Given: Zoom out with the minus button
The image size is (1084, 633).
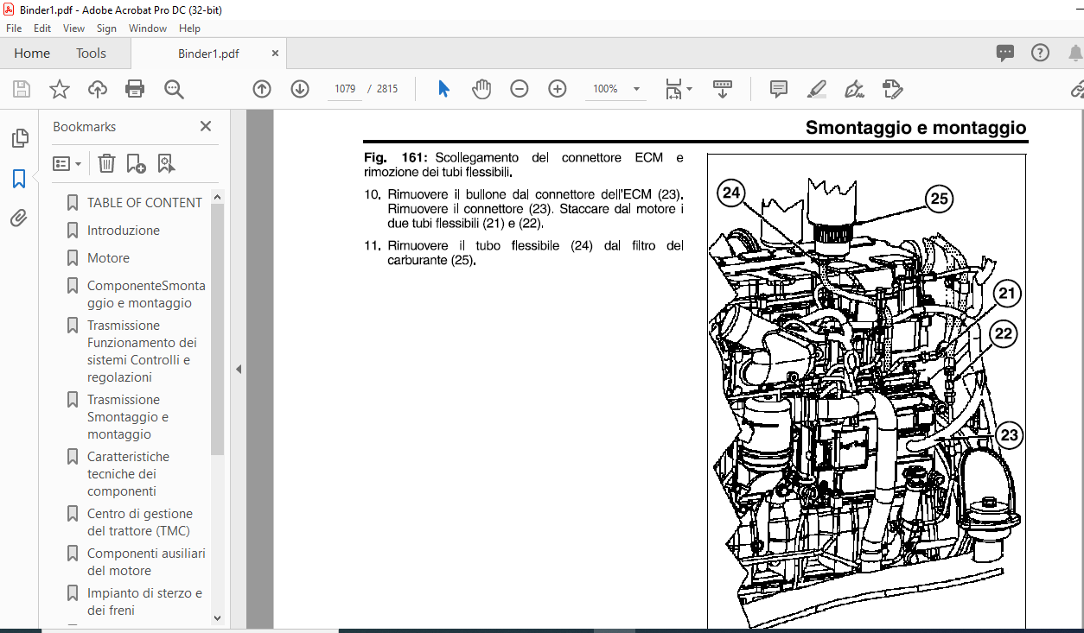Looking at the screenshot, I should click(x=520, y=89).
